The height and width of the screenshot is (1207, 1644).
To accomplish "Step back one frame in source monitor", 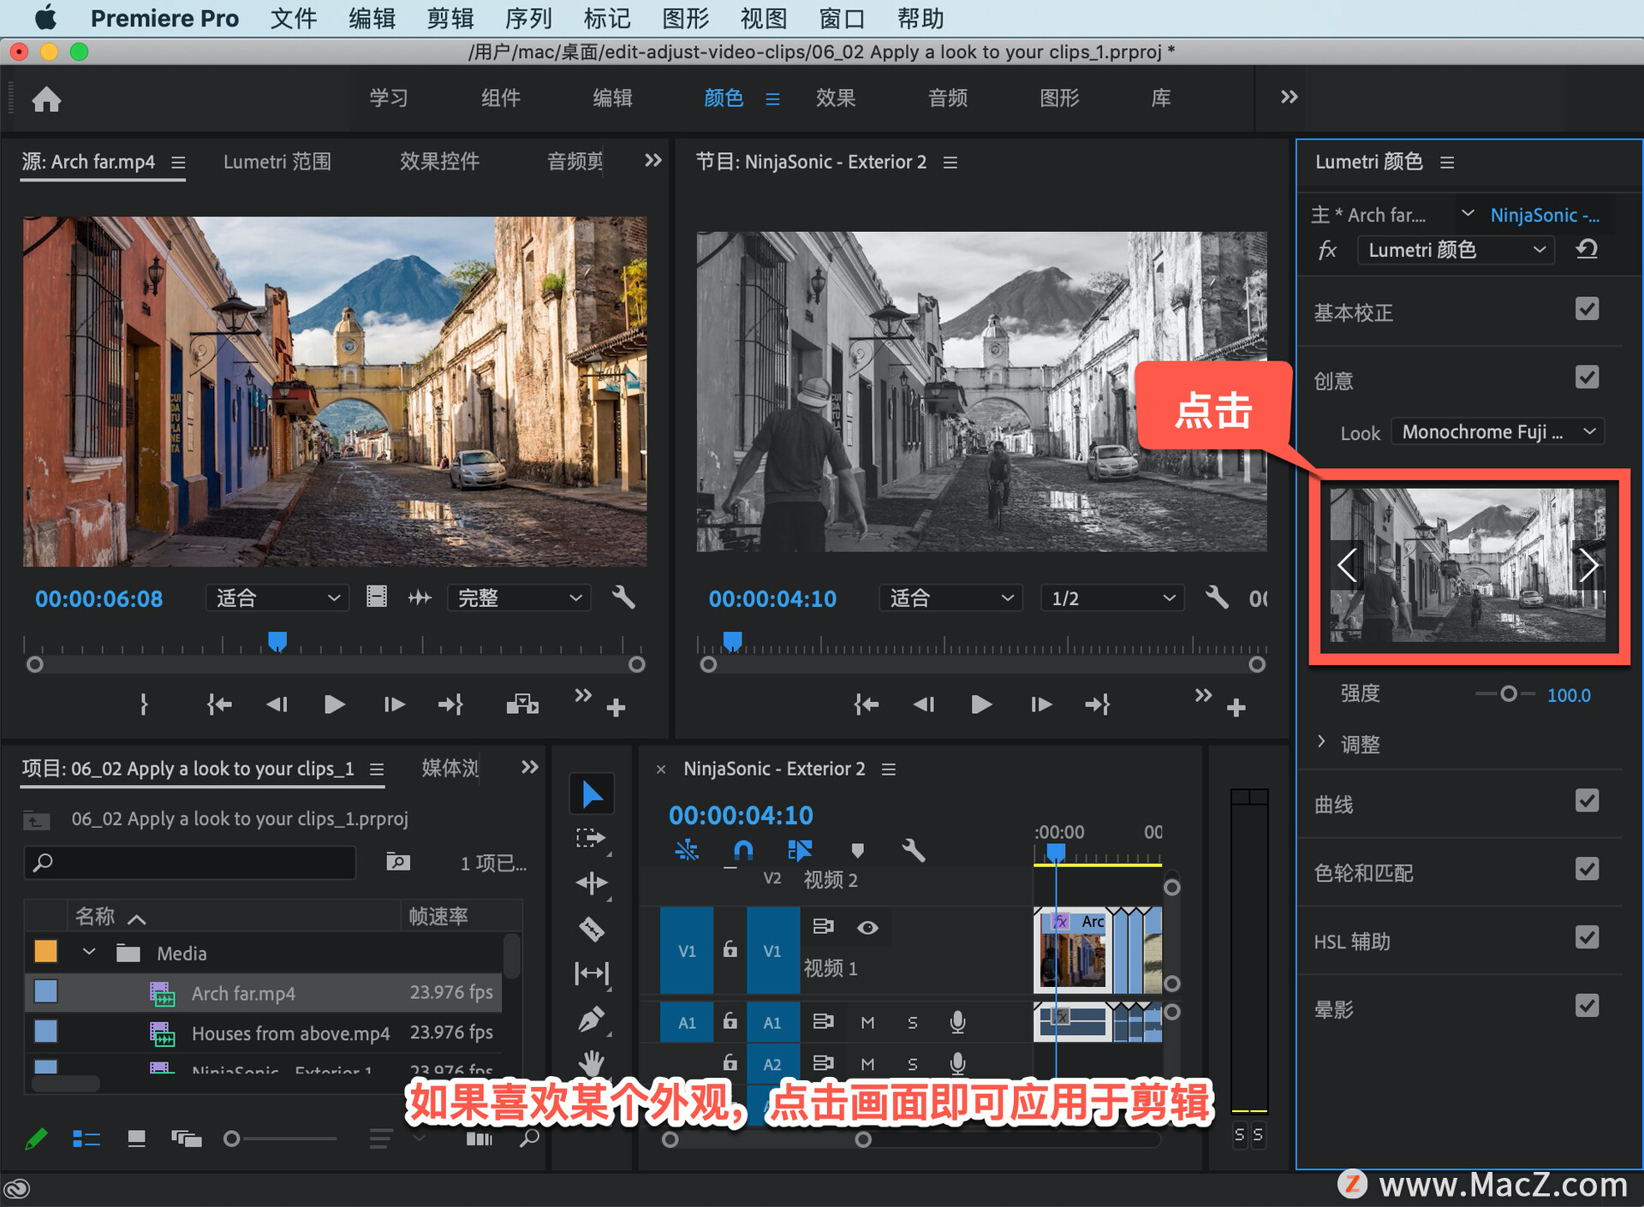I will point(277,705).
